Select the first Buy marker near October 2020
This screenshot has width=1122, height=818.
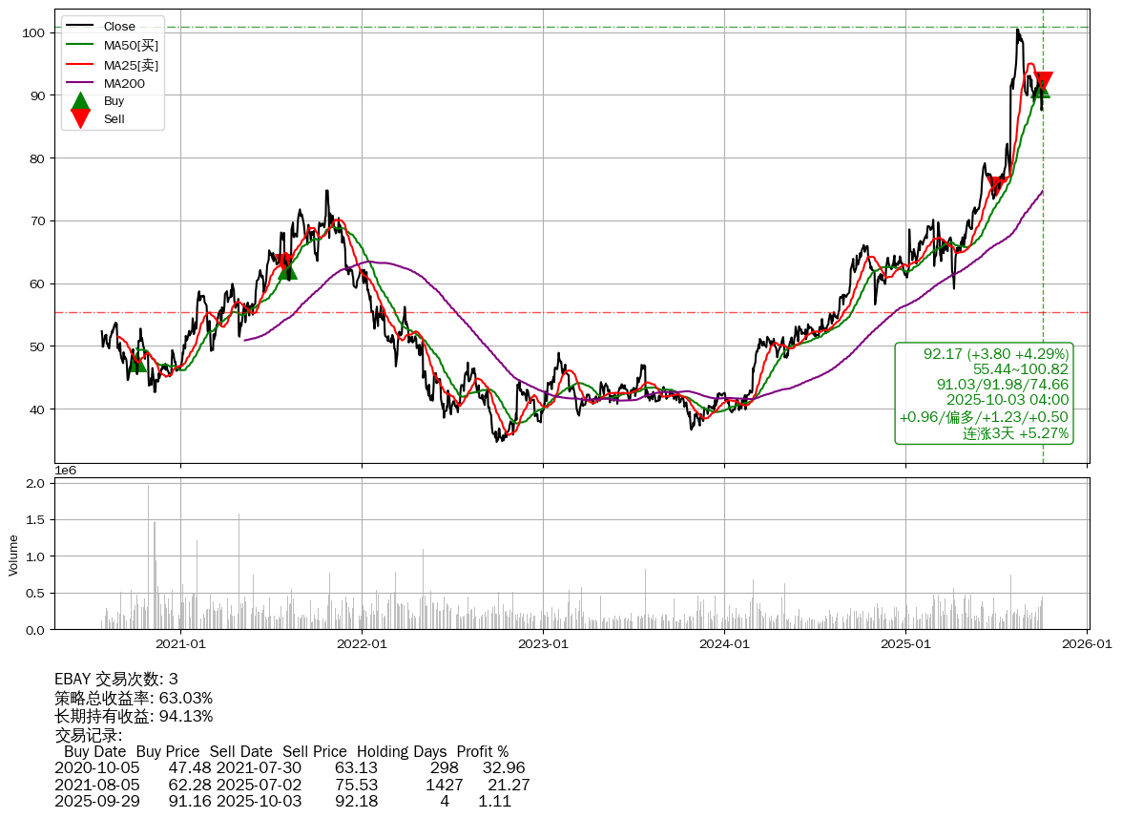coord(137,363)
